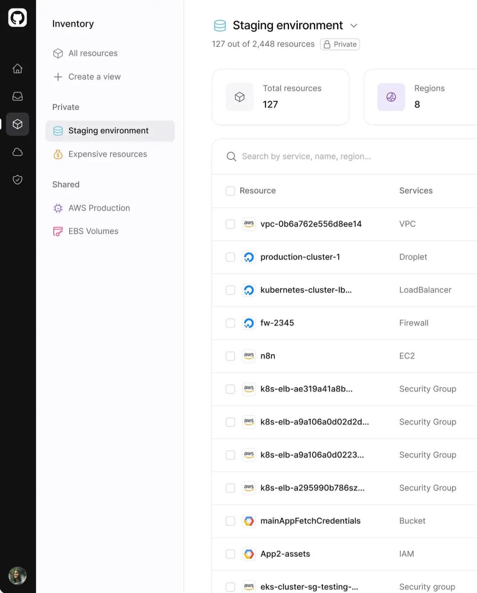This screenshot has width=477, height=593.
Task: Click the Private visibility badge
Action: [340, 44]
